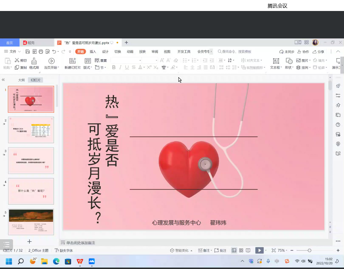Click the save icon in quick access toolbar

click(28, 52)
